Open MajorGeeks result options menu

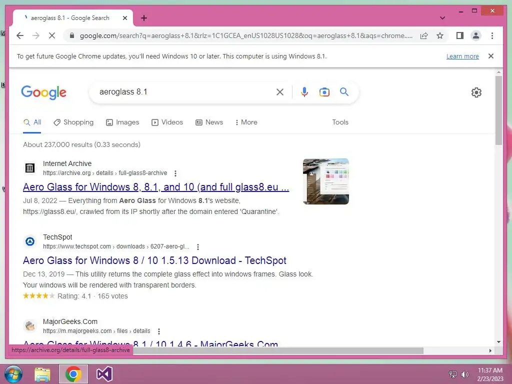click(x=159, y=331)
